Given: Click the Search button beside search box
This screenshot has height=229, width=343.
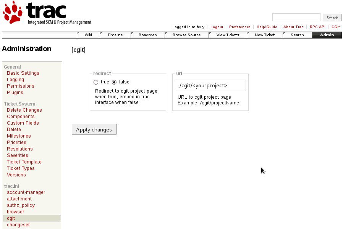Looking at the screenshot, I should click(x=332, y=18).
